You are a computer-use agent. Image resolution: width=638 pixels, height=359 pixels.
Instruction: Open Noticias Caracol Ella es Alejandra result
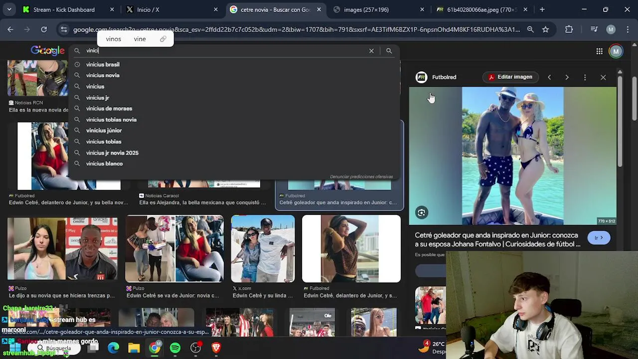tap(202, 199)
